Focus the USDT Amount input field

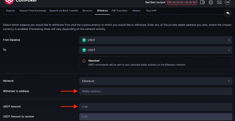pyautogui.click(x=156, y=107)
